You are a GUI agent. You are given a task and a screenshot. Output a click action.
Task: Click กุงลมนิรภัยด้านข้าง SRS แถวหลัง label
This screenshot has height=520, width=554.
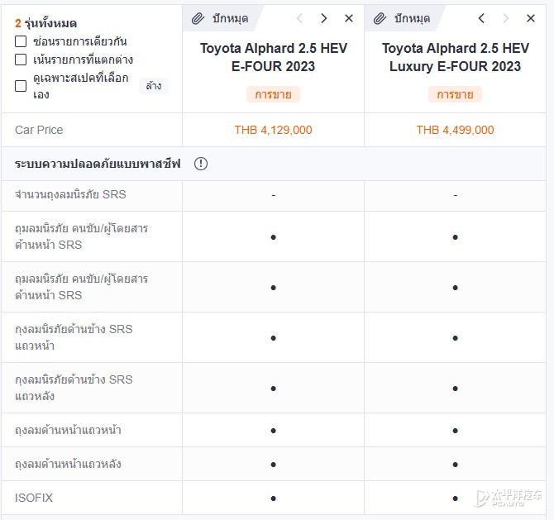click(74, 388)
